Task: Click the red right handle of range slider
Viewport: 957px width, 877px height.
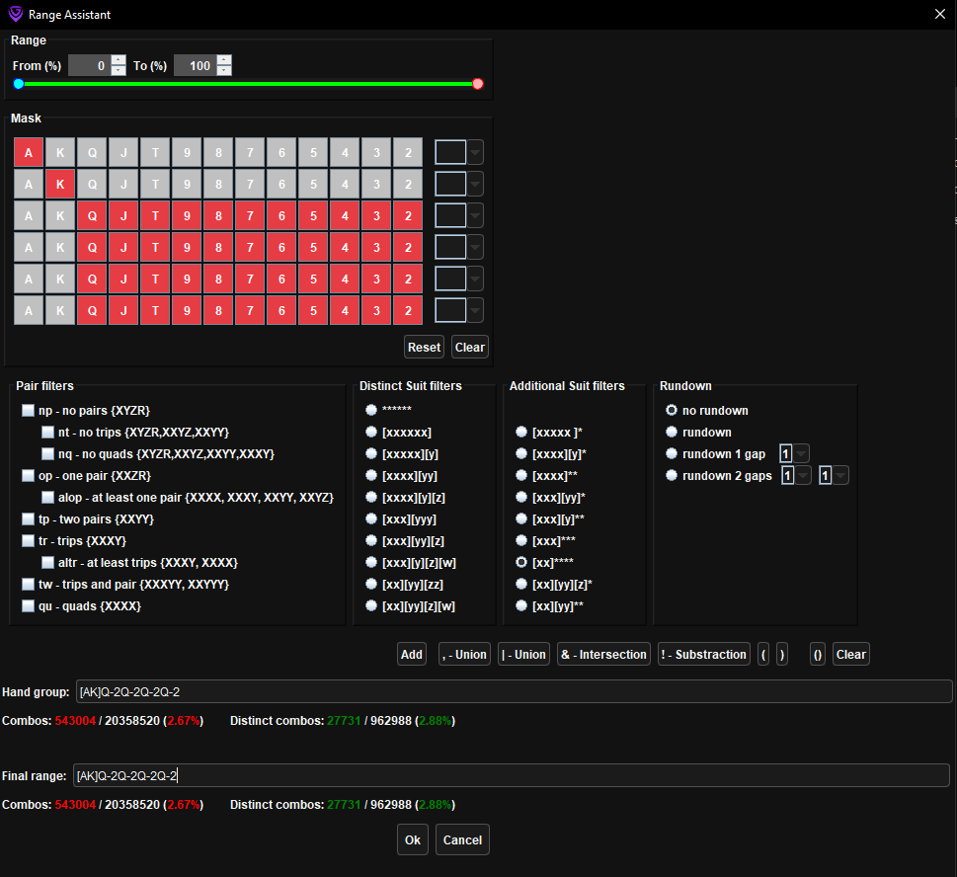Action: coord(478,84)
